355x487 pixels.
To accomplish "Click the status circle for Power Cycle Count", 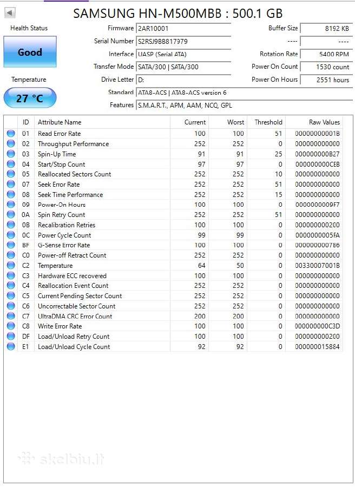I will tap(11, 235).
